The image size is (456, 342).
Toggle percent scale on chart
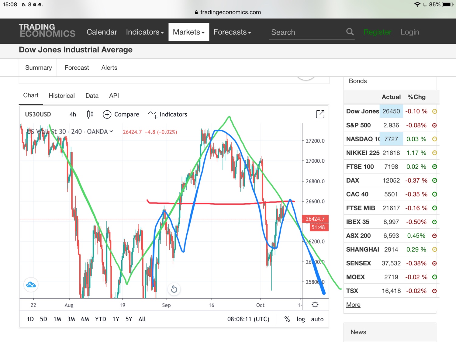click(287, 319)
